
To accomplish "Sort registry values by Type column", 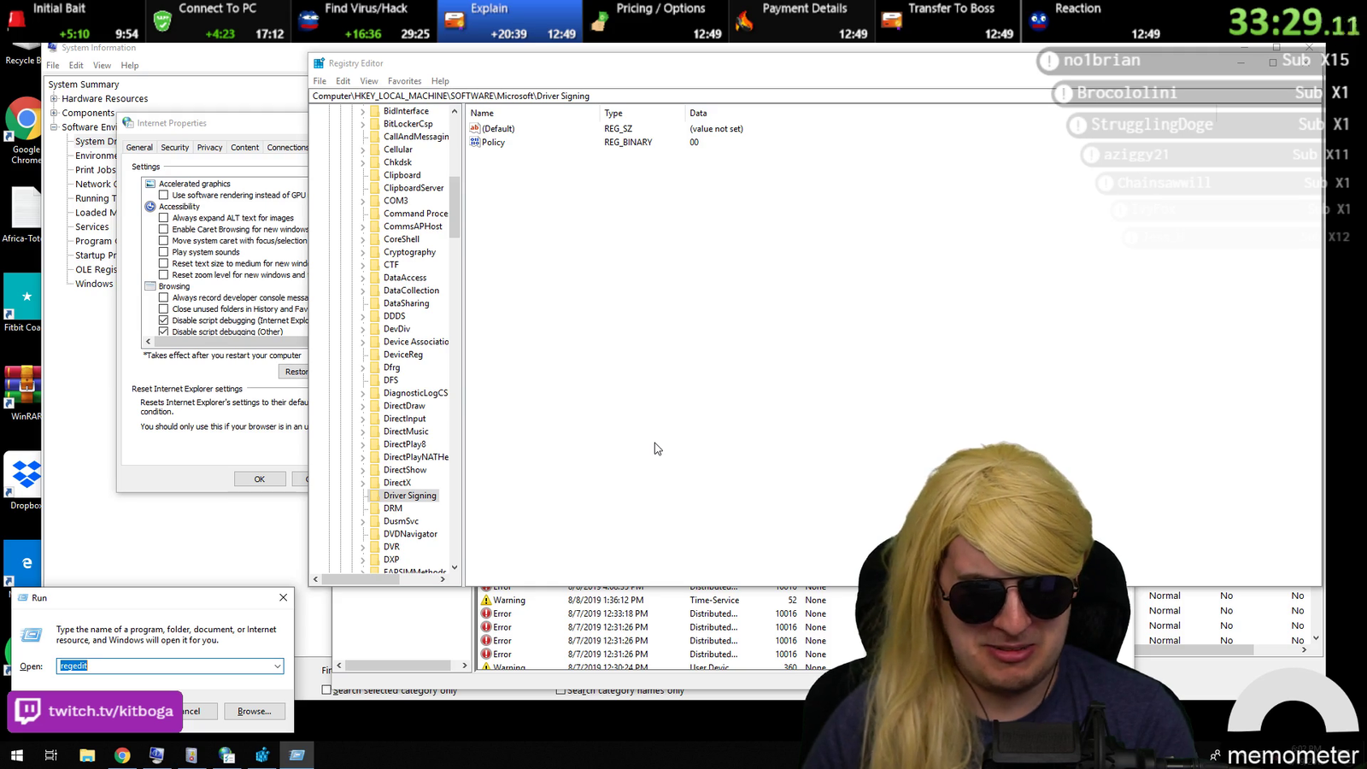I will coord(613,113).
